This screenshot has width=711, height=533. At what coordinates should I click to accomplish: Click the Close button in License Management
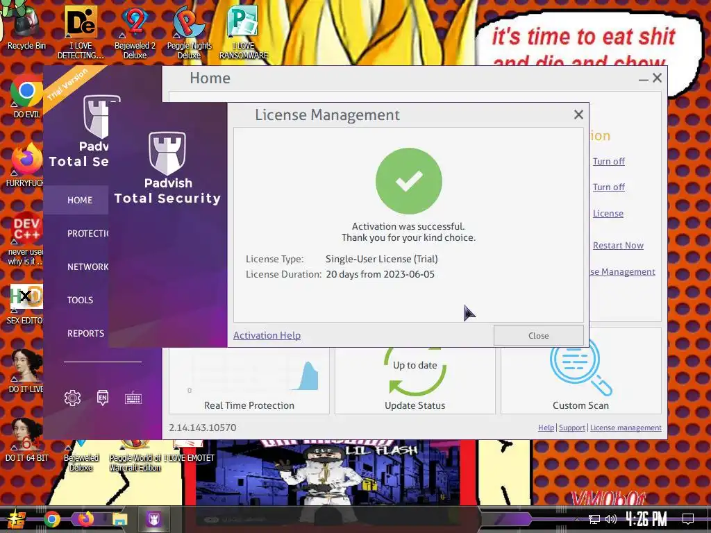click(x=539, y=335)
